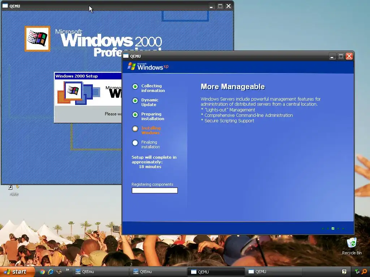The height and width of the screenshot is (277, 370).
Task: Click the "18 minutes" time estimate
Action: pyautogui.click(x=150, y=167)
